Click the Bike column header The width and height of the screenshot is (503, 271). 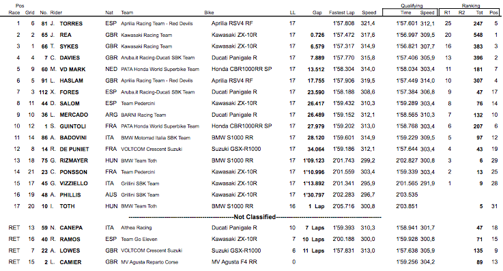(x=209, y=12)
